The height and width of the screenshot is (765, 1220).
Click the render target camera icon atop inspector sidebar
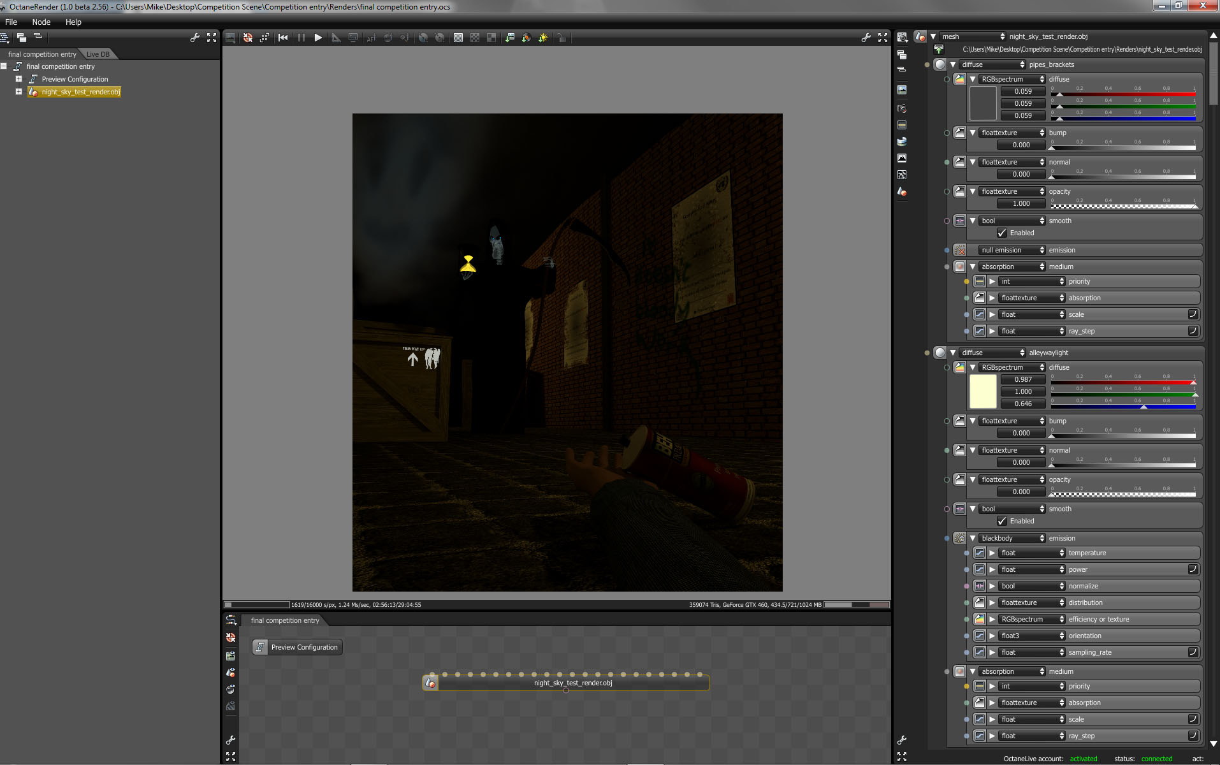(902, 38)
